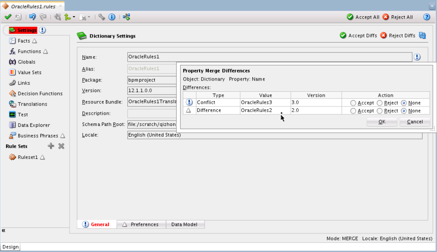Click Accept All in the toolbar
The width and height of the screenshot is (437, 252).
click(363, 17)
